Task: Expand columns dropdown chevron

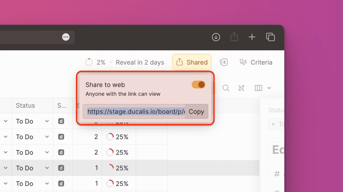Action: 269,88
